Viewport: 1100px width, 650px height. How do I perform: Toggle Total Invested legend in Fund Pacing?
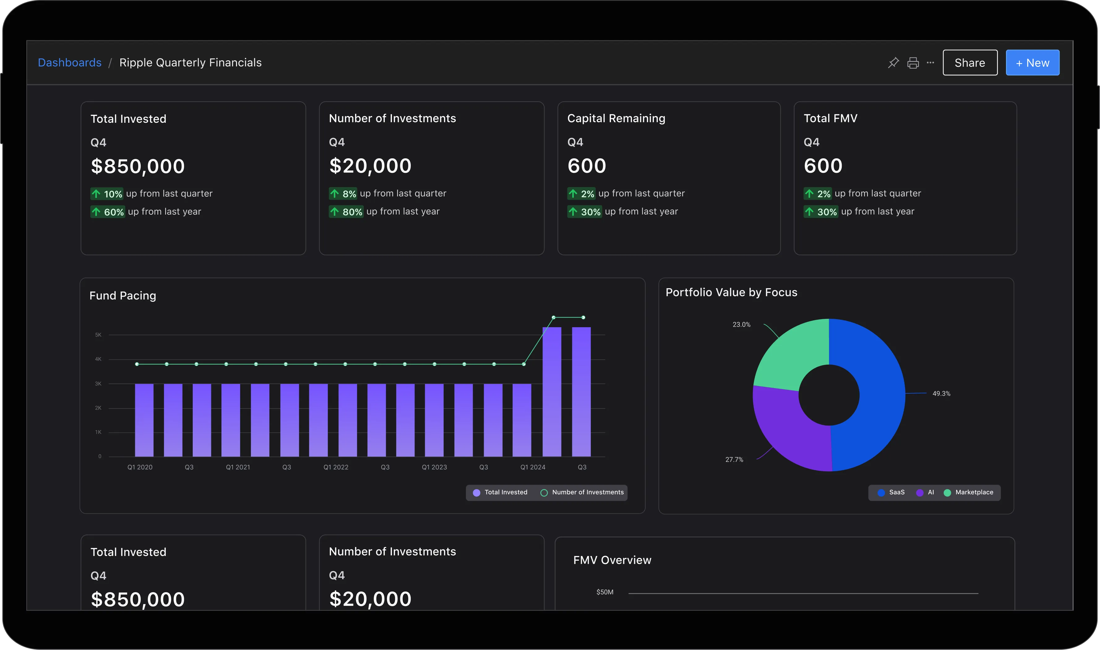click(x=500, y=492)
